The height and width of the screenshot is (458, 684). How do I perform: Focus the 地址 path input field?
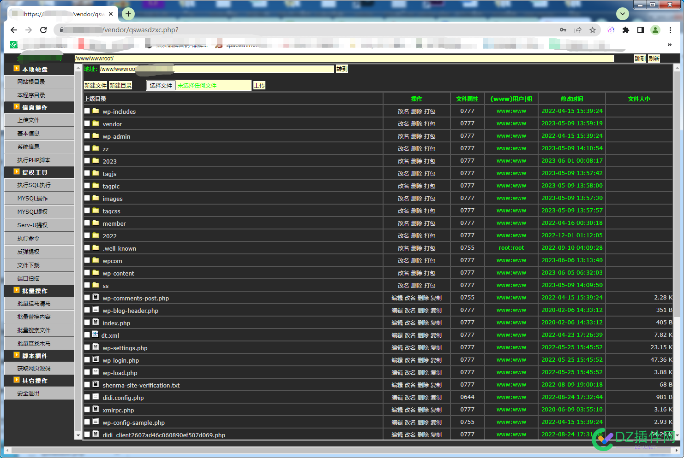(216, 69)
